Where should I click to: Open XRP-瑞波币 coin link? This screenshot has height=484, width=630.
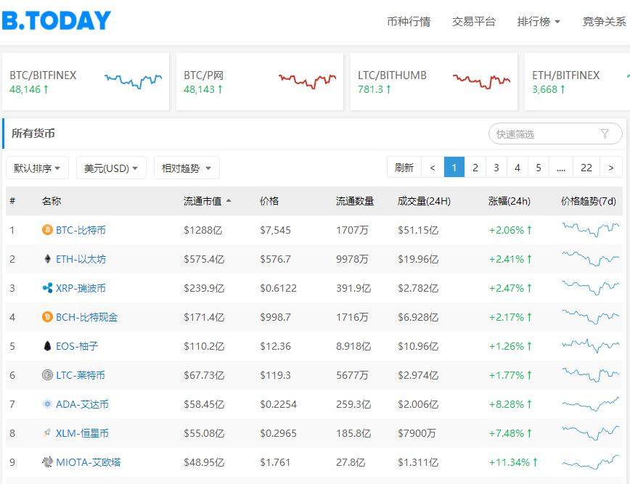coord(81,288)
